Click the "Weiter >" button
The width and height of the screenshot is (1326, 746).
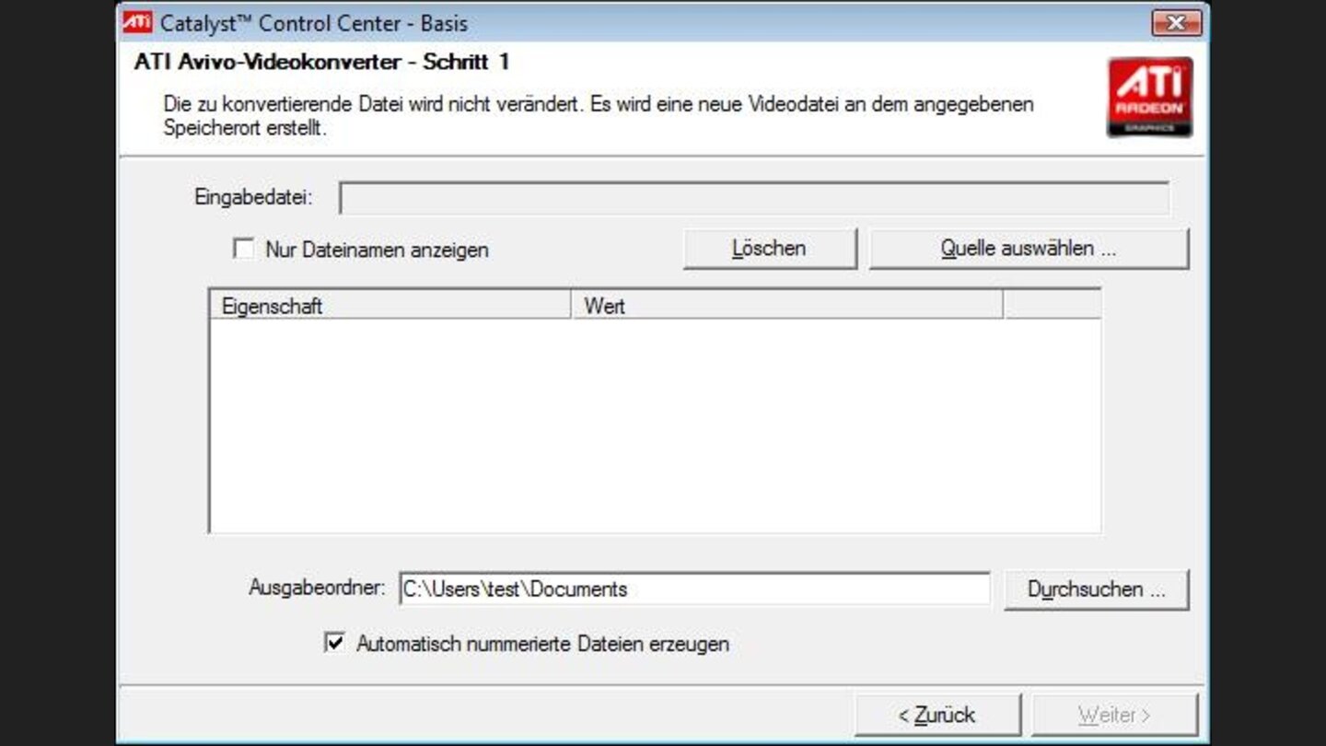click(x=1114, y=715)
